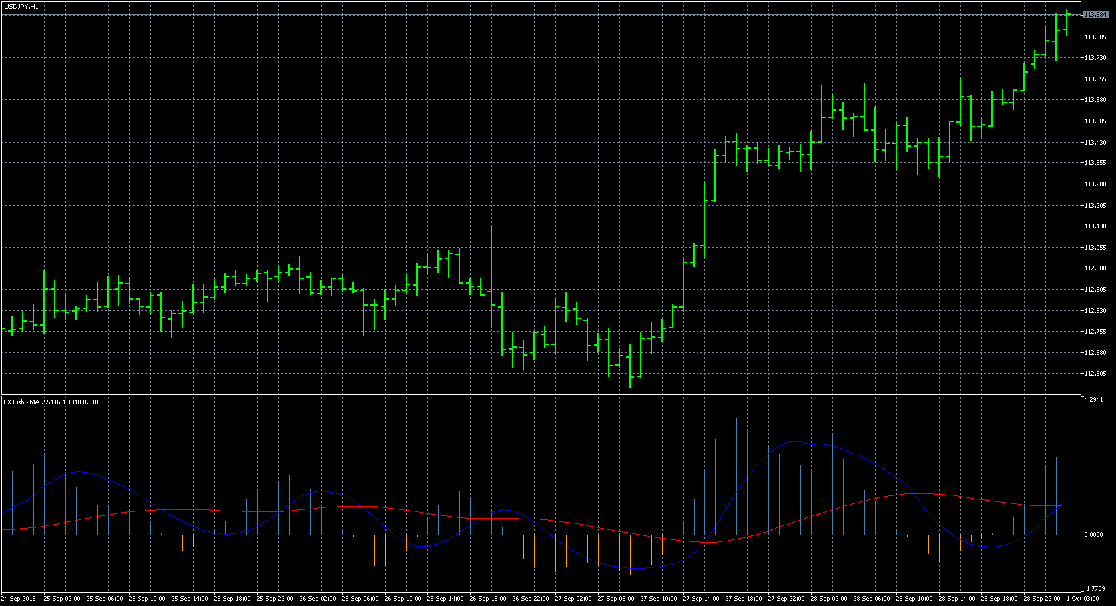
Task: Click the 4.2941 indicator scale maximum
Action: coord(1094,400)
